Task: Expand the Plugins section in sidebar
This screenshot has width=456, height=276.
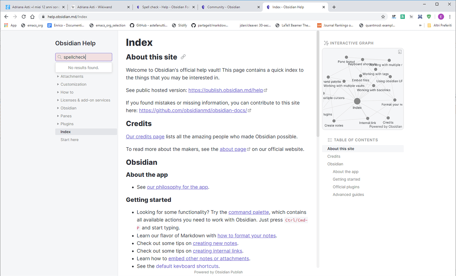Action: pos(67,124)
